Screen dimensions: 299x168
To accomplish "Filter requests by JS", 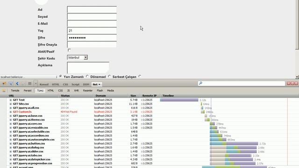I will pyautogui.click(x=69, y=91).
